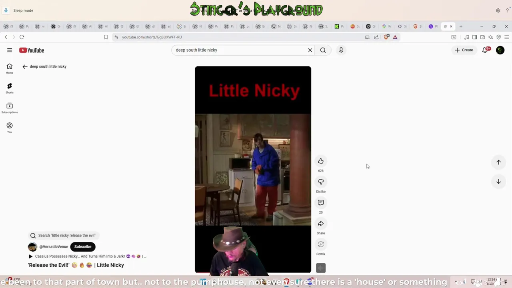Open the linked Cassius Possesses Nicky video
The height and width of the screenshot is (288, 512).
click(x=87, y=256)
